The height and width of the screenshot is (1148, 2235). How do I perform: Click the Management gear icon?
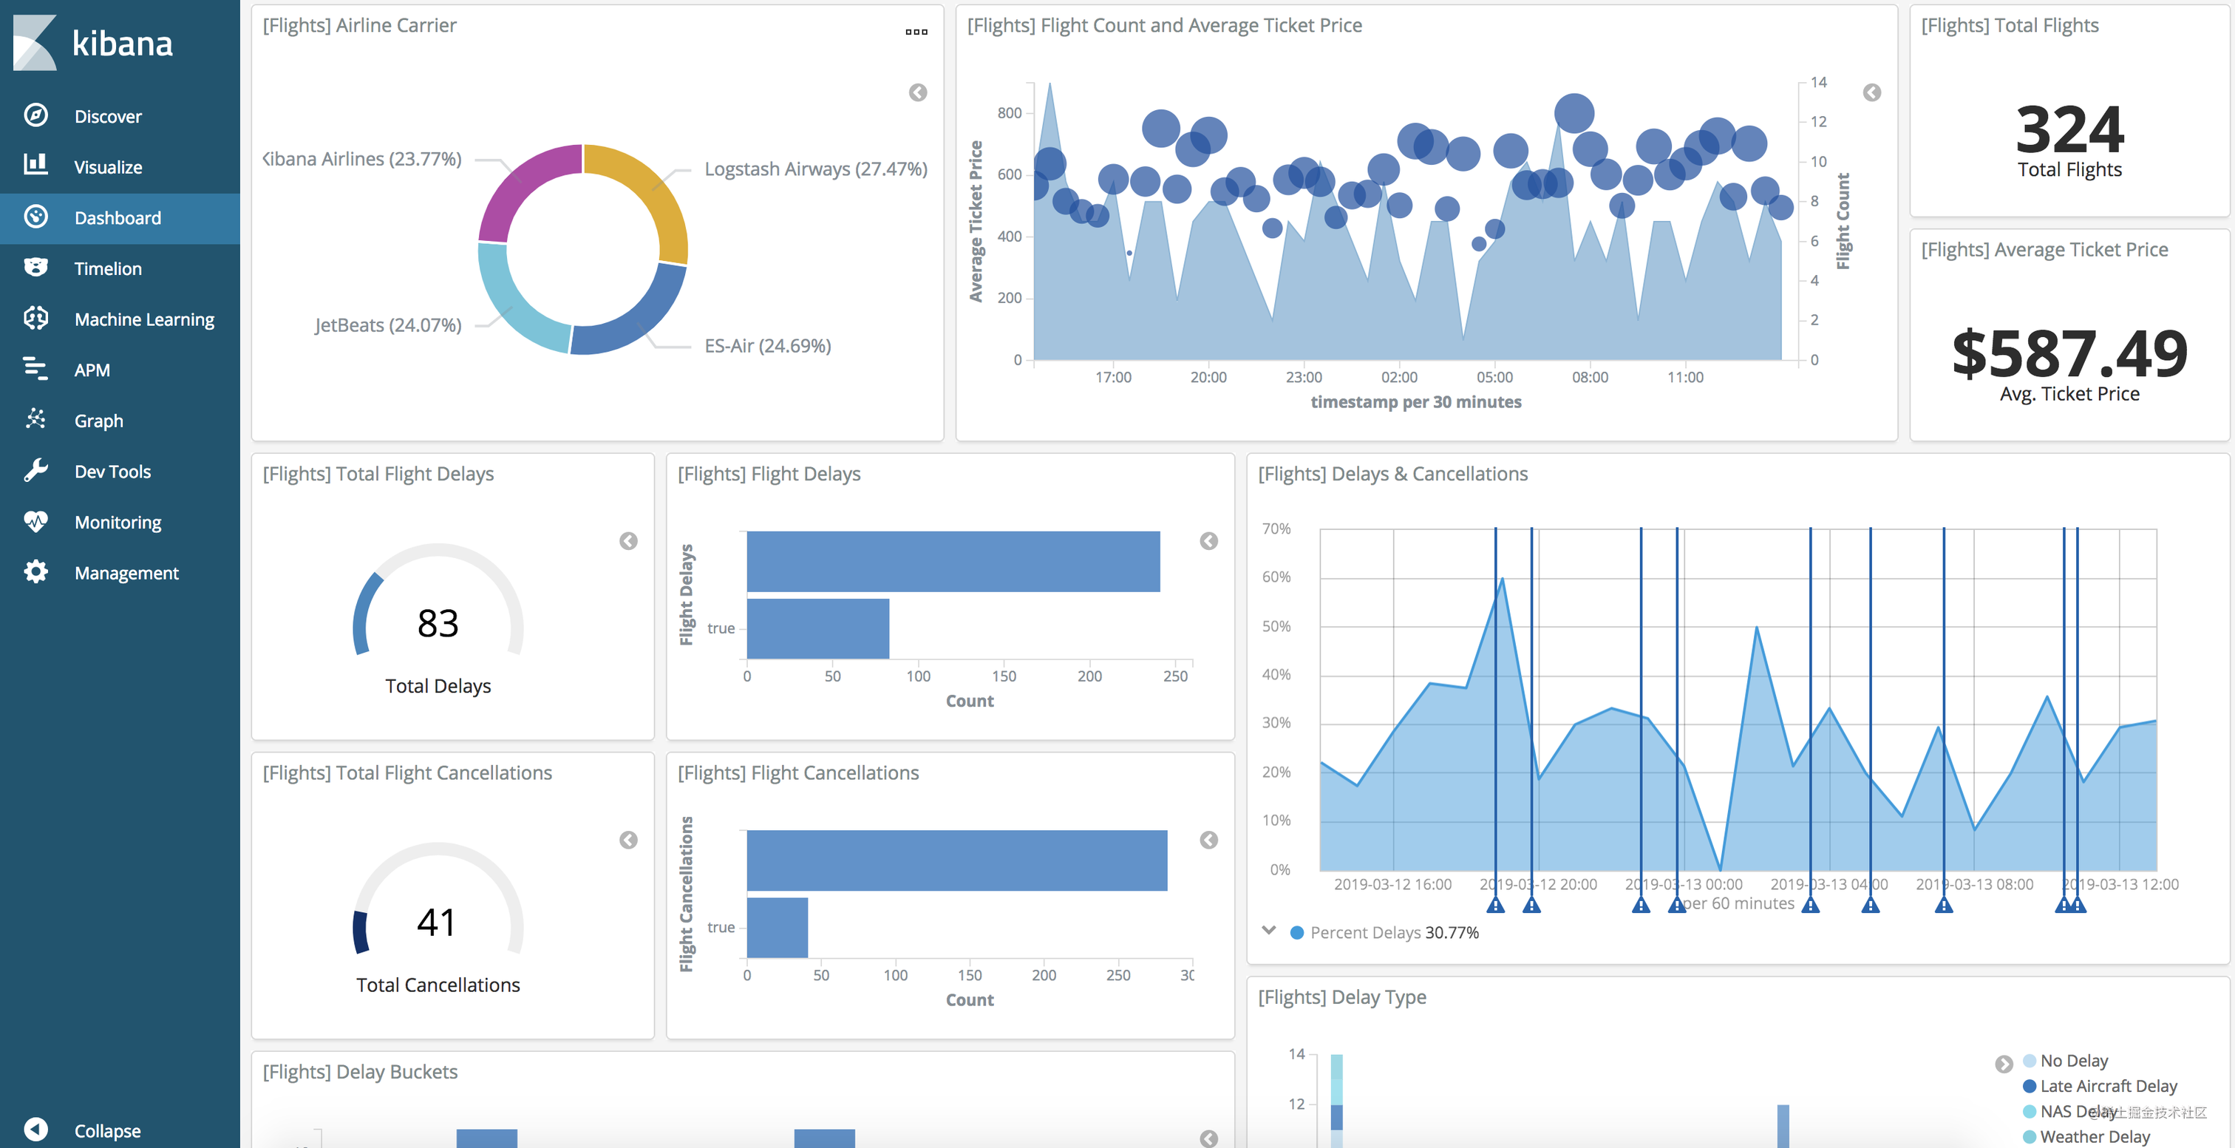tap(35, 572)
